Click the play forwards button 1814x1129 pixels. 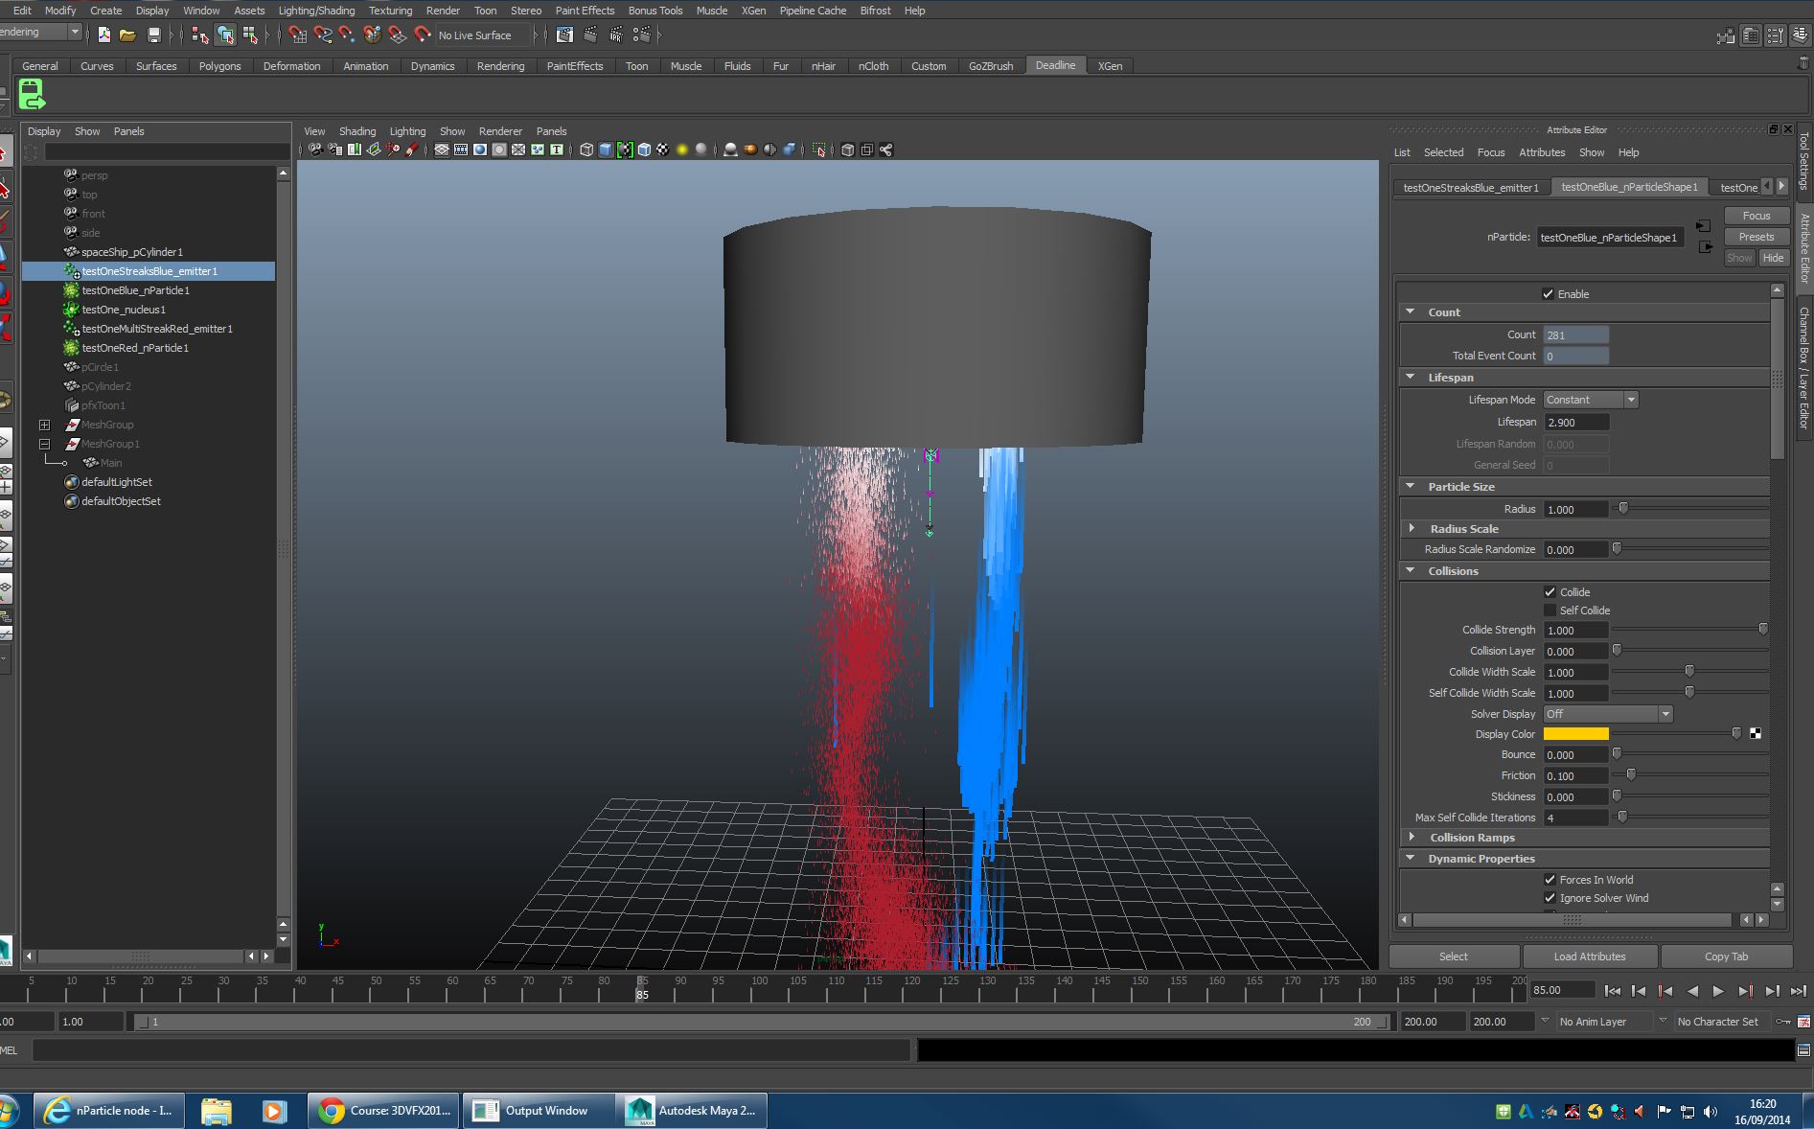1718,991
